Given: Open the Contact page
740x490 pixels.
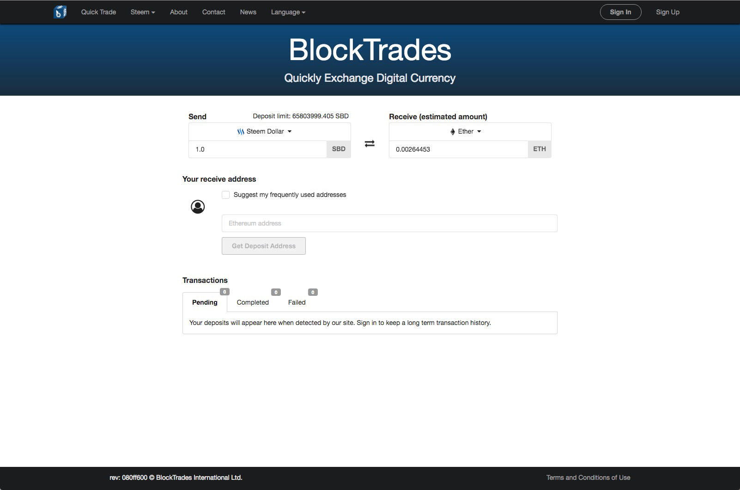Looking at the screenshot, I should click(x=213, y=12).
